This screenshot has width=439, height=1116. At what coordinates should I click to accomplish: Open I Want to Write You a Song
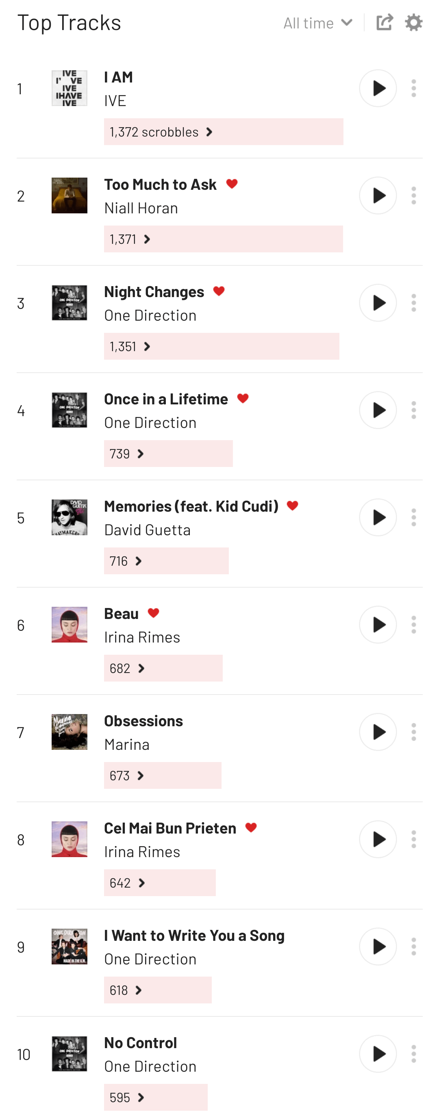pyautogui.click(x=194, y=935)
